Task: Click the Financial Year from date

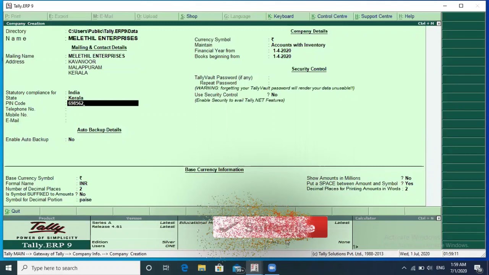Action: 282,51
